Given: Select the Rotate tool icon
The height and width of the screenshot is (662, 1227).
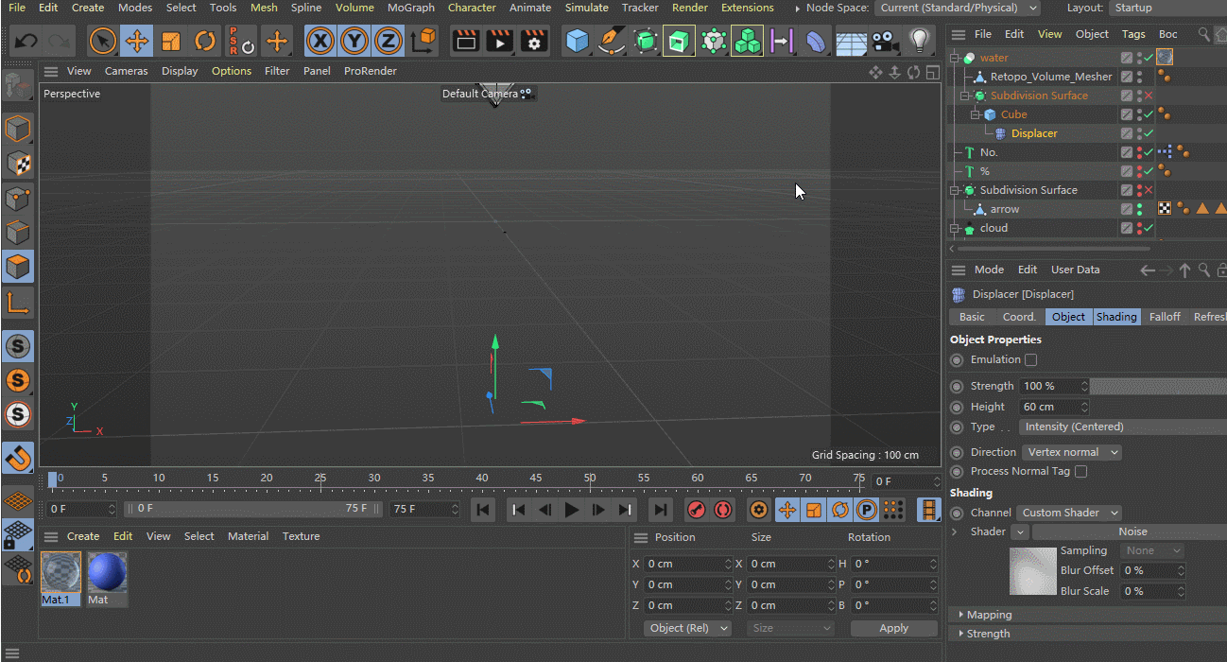Looking at the screenshot, I should [x=205, y=42].
